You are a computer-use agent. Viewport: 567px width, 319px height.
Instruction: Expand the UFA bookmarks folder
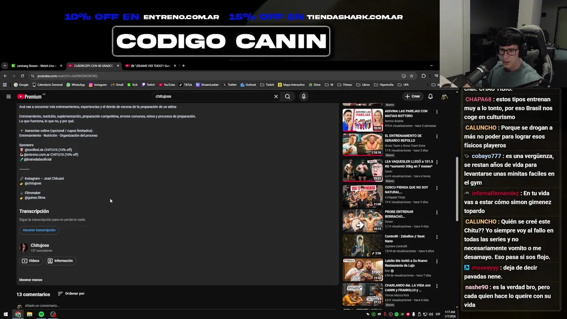(404, 85)
